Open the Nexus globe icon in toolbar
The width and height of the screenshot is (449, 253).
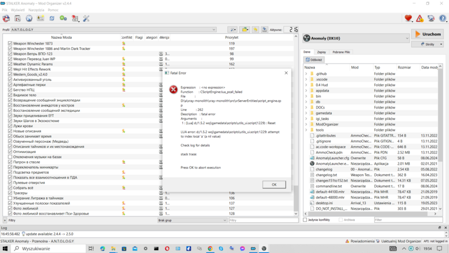coord(29,19)
